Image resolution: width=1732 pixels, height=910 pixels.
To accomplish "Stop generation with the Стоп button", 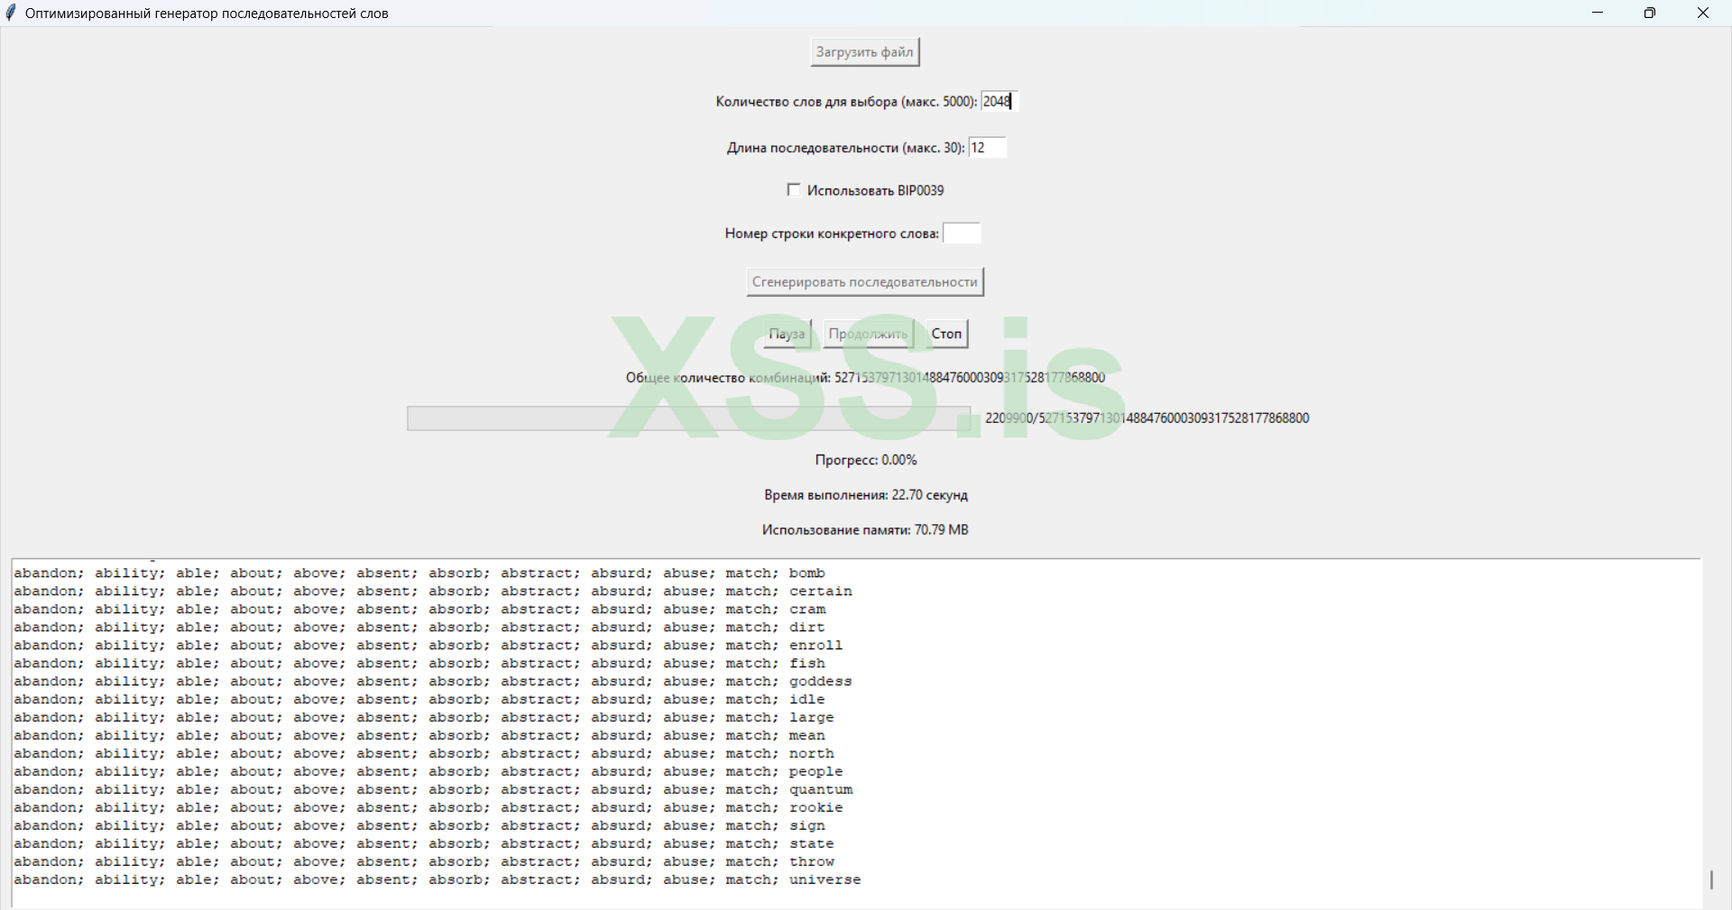I will point(946,334).
